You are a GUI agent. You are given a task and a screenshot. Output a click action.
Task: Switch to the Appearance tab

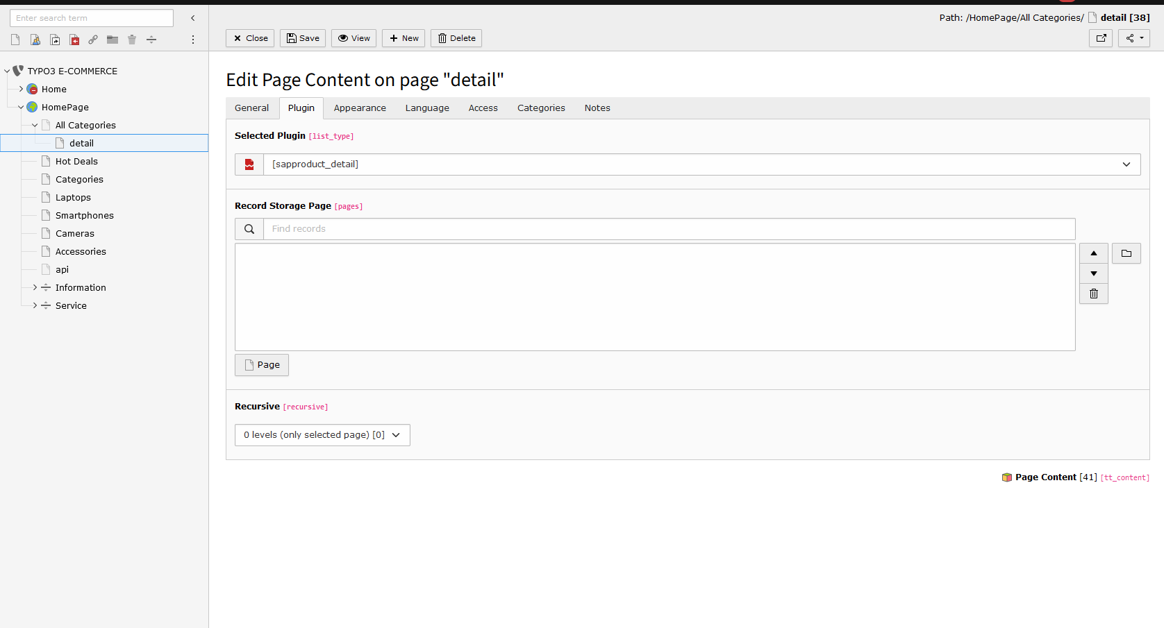coord(359,108)
